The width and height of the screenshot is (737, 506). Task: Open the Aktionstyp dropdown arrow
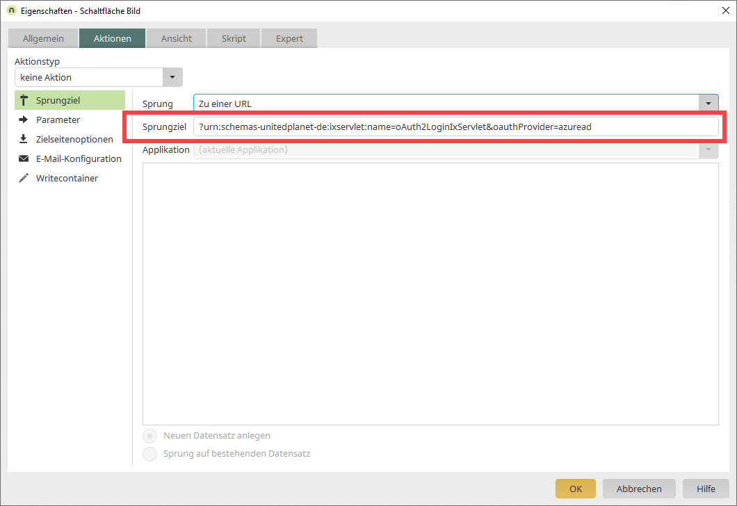pyautogui.click(x=172, y=77)
